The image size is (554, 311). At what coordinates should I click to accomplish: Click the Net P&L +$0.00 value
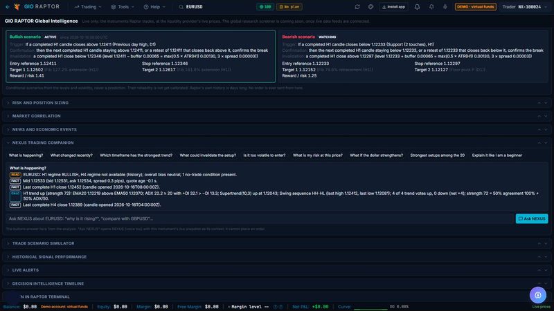[320, 307]
